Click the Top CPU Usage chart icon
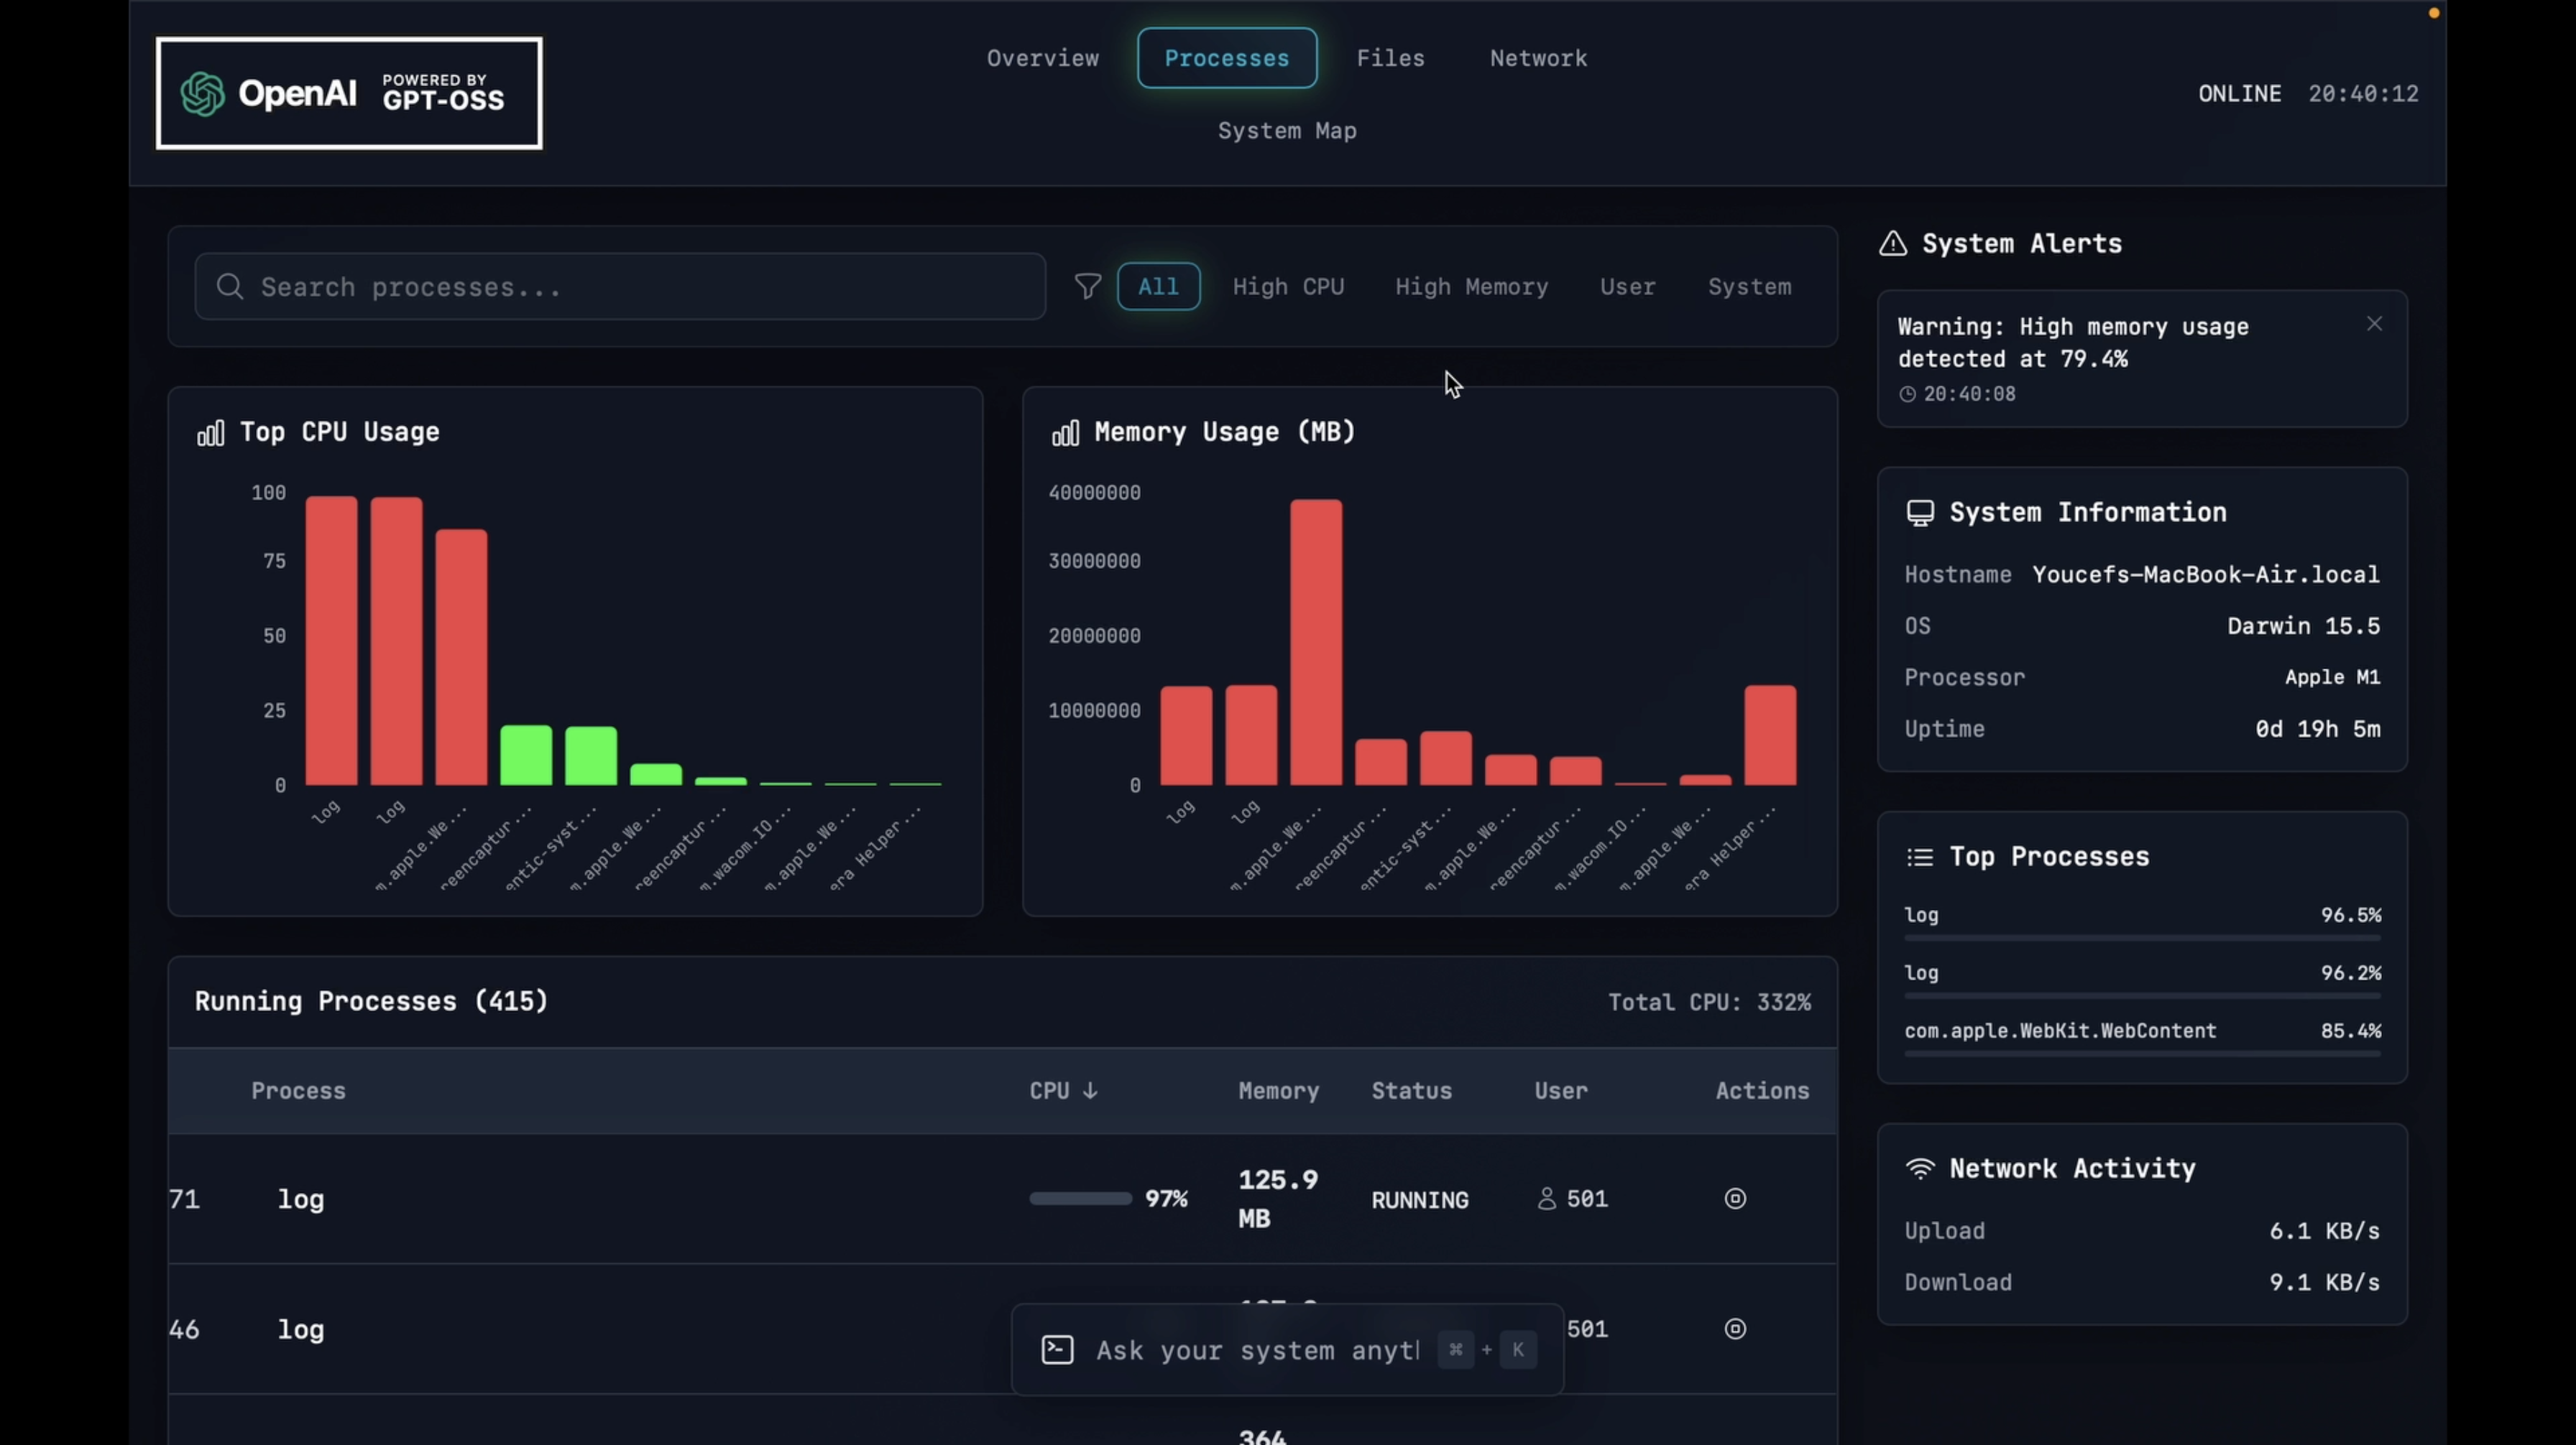Image resolution: width=2576 pixels, height=1445 pixels. [210, 432]
